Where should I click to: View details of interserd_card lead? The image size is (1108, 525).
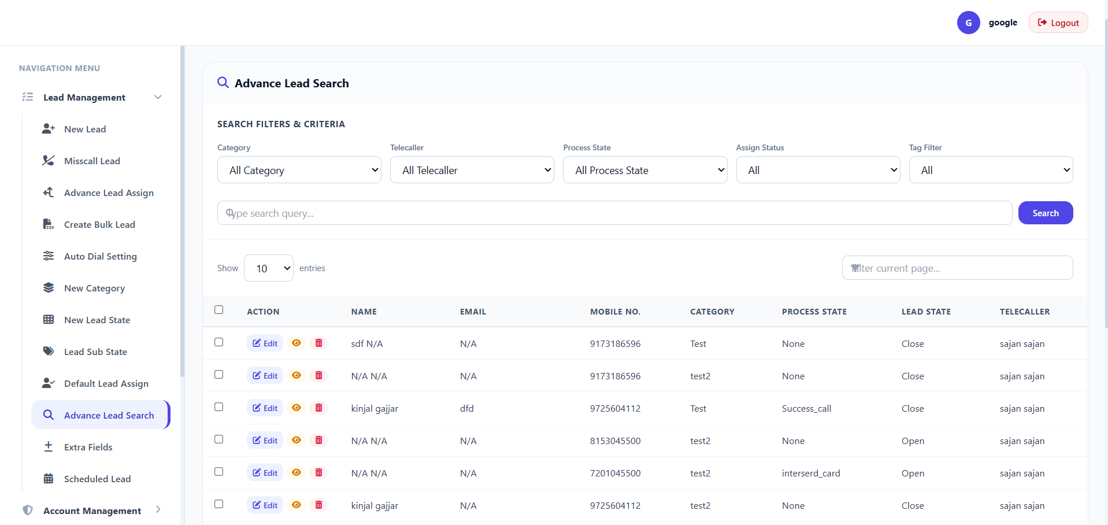click(297, 472)
